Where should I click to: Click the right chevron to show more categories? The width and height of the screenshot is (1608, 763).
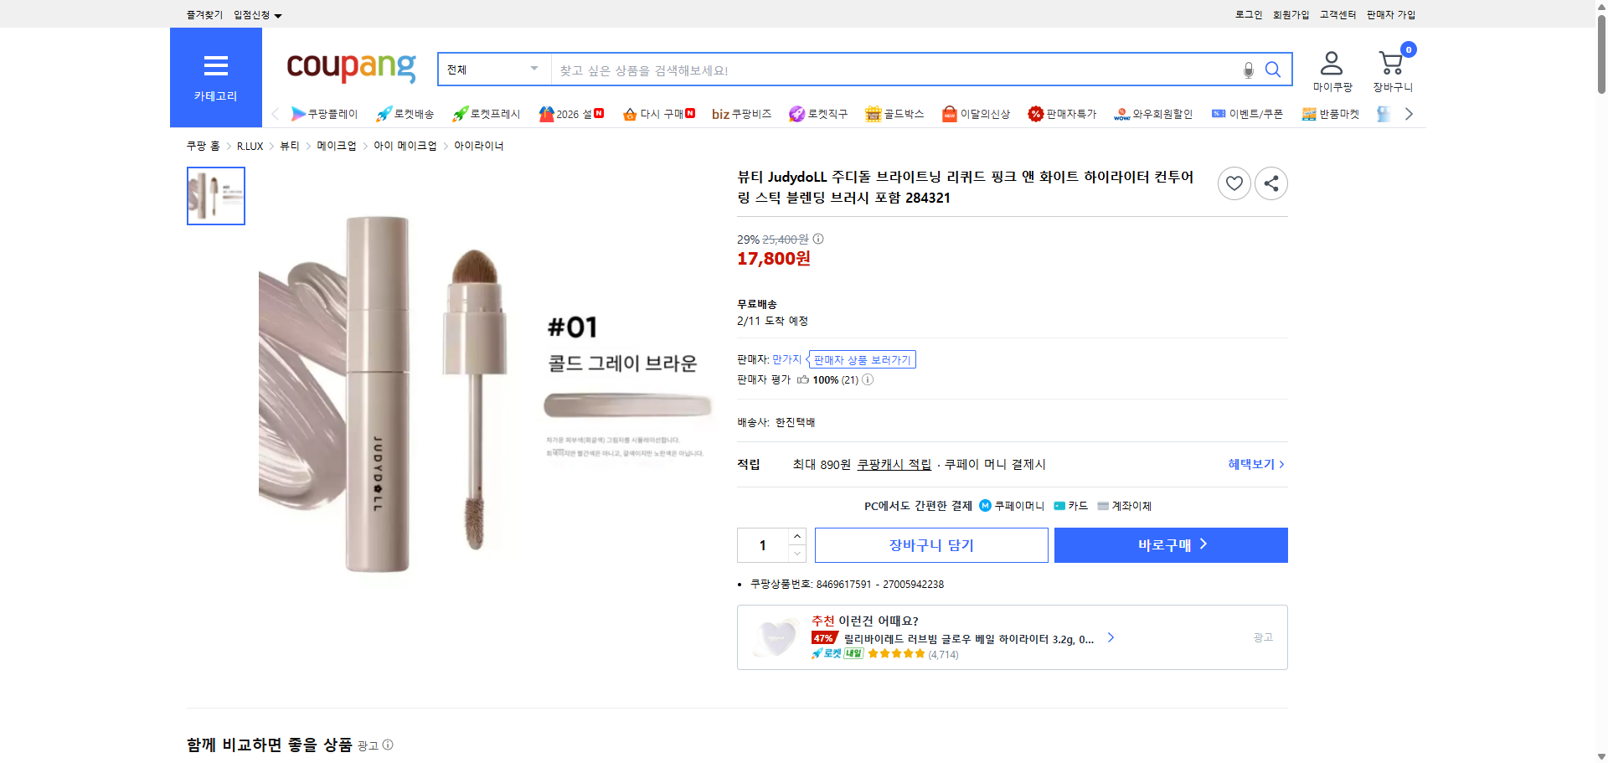1410,114
